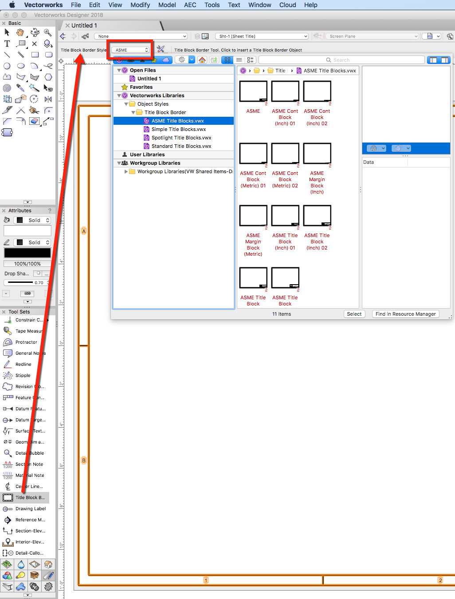Screen dimensions: 455x599
Task: Select the Rounded Rectangle tool
Action: click(x=48, y=55)
